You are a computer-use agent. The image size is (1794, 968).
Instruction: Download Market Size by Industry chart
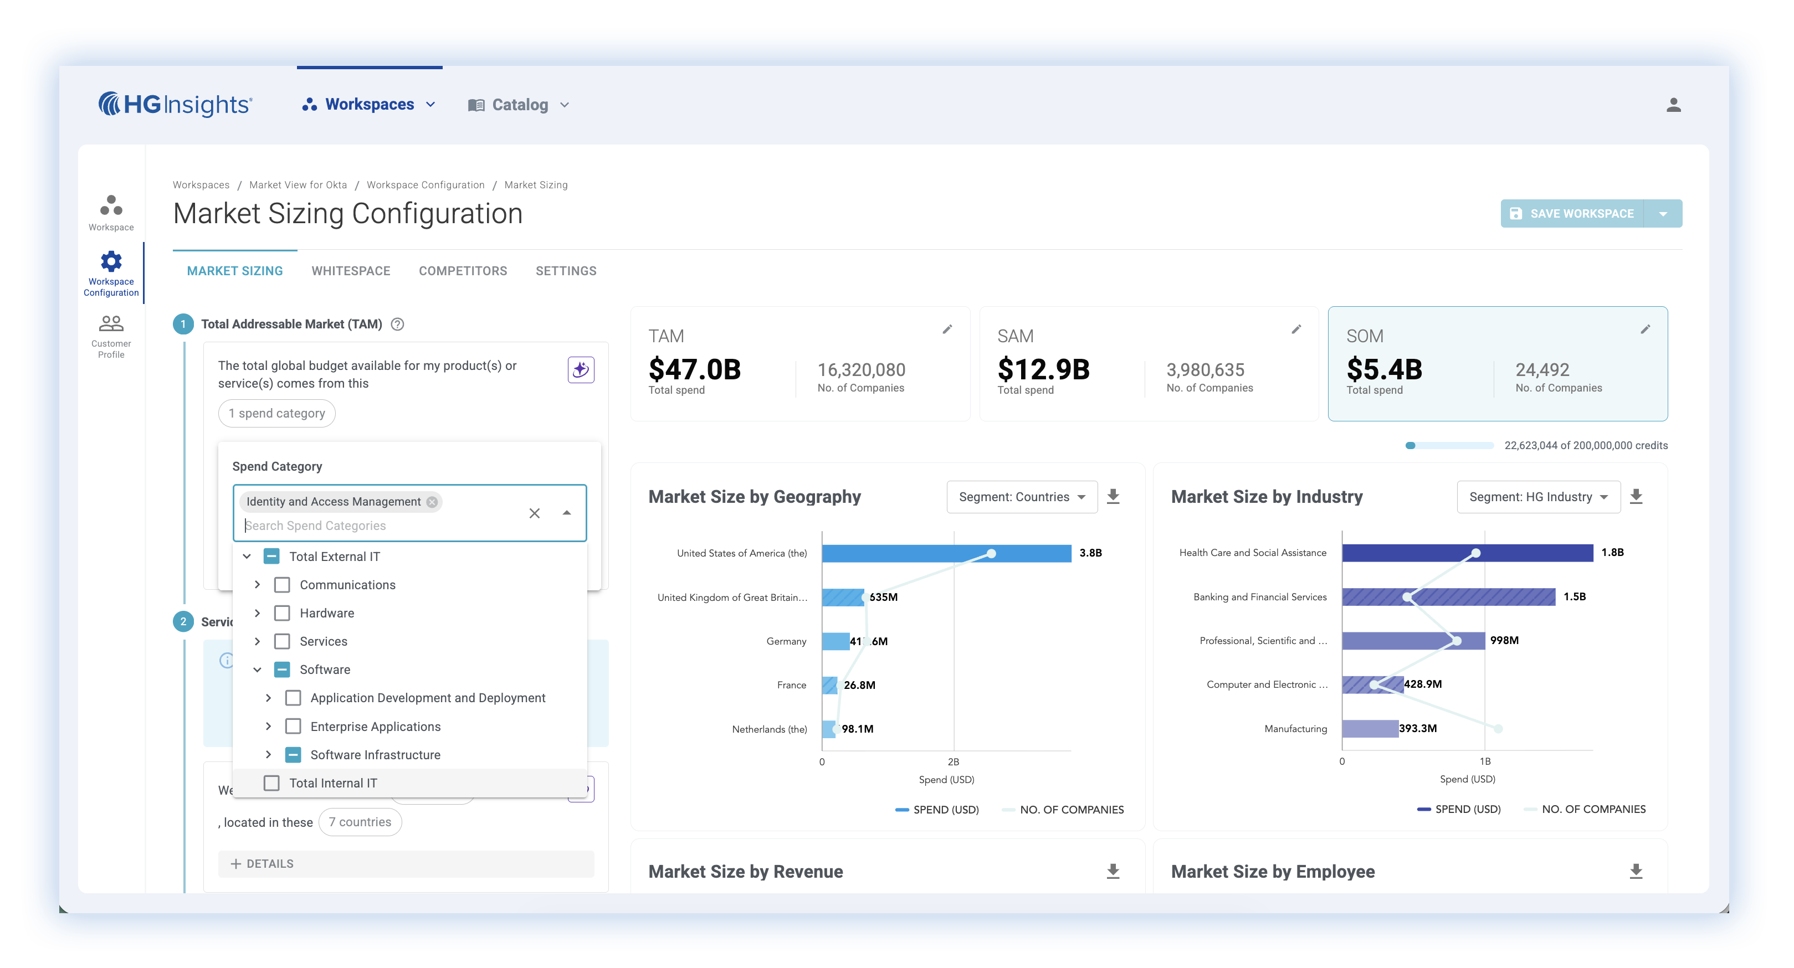pyautogui.click(x=1636, y=496)
